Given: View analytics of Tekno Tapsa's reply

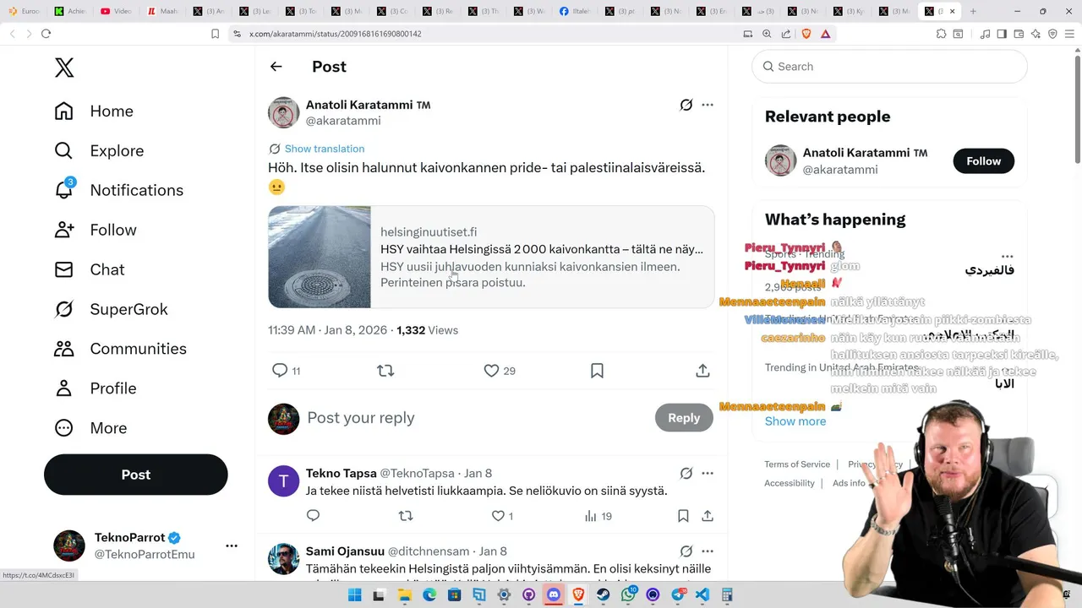Looking at the screenshot, I should click(x=591, y=515).
